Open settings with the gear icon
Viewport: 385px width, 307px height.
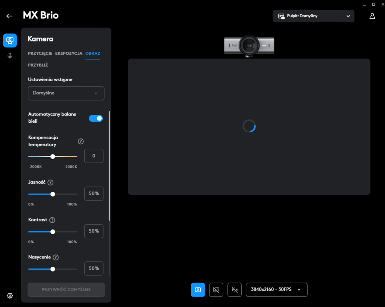[10, 295]
